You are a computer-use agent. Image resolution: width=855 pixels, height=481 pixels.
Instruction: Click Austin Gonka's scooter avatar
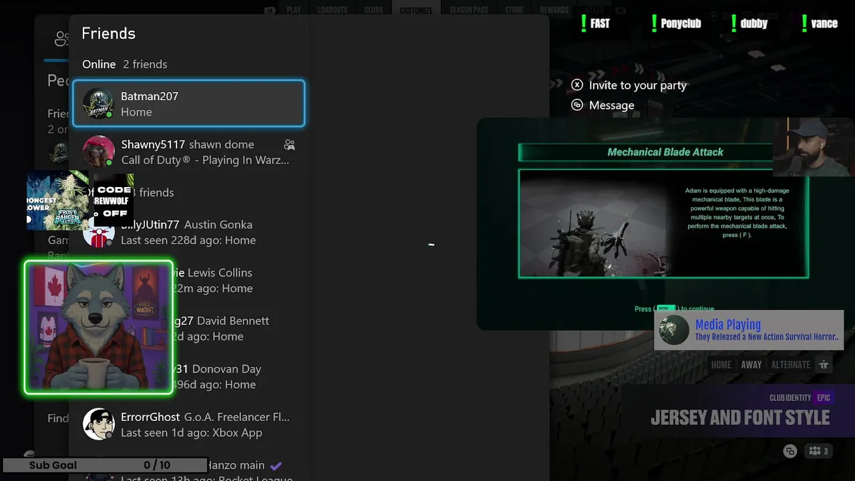(98, 234)
